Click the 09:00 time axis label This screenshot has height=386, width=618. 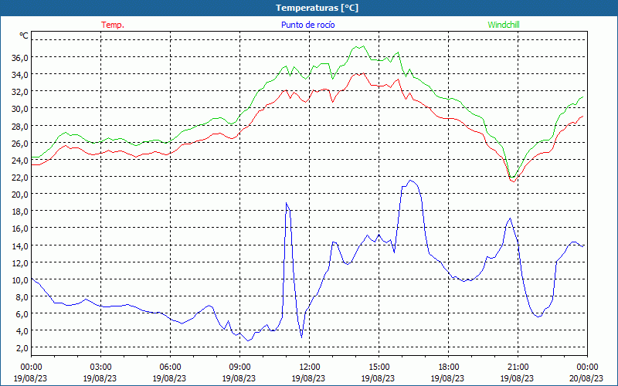pyautogui.click(x=239, y=367)
